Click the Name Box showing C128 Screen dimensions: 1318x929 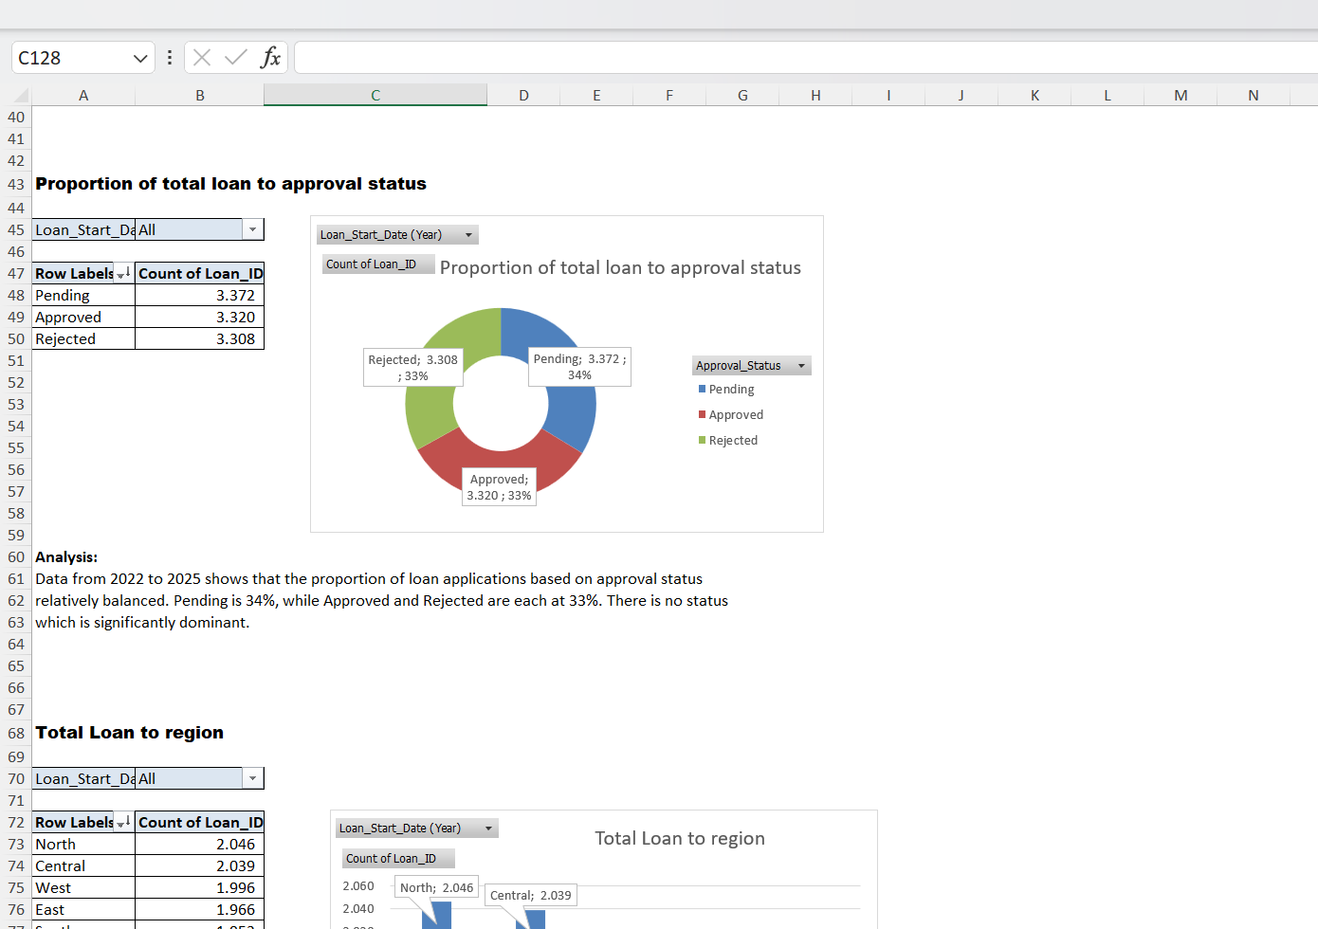(x=76, y=57)
